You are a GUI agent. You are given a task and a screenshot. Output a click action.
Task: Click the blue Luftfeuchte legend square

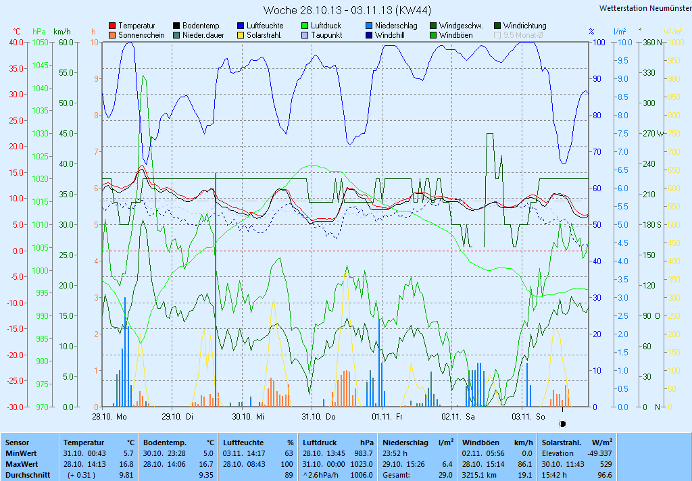pos(241,26)
